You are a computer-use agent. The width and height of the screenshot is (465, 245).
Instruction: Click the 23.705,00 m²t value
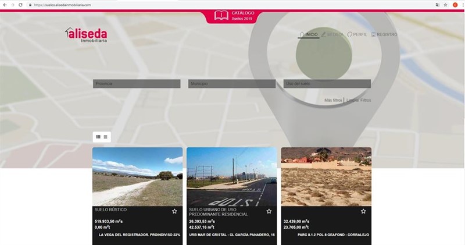[x=296, y=227]
